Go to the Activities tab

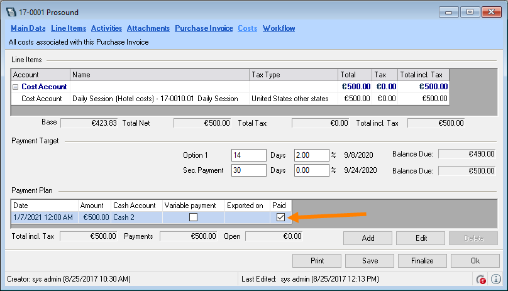tap(106, 28)
